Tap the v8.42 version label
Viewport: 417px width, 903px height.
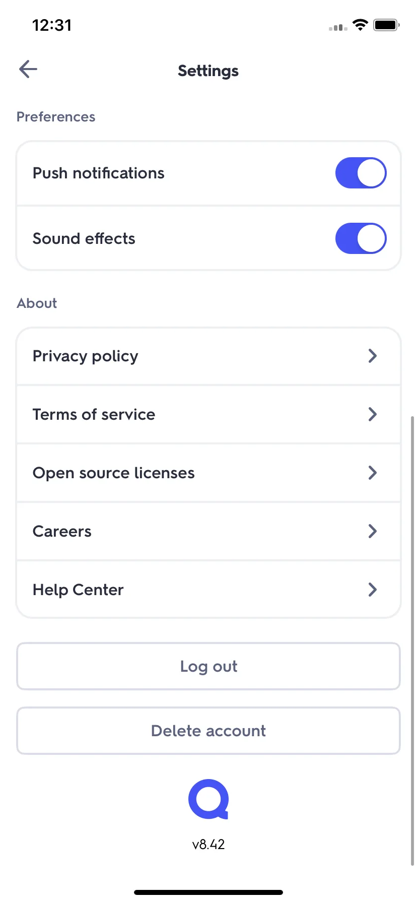pos(208,845)
